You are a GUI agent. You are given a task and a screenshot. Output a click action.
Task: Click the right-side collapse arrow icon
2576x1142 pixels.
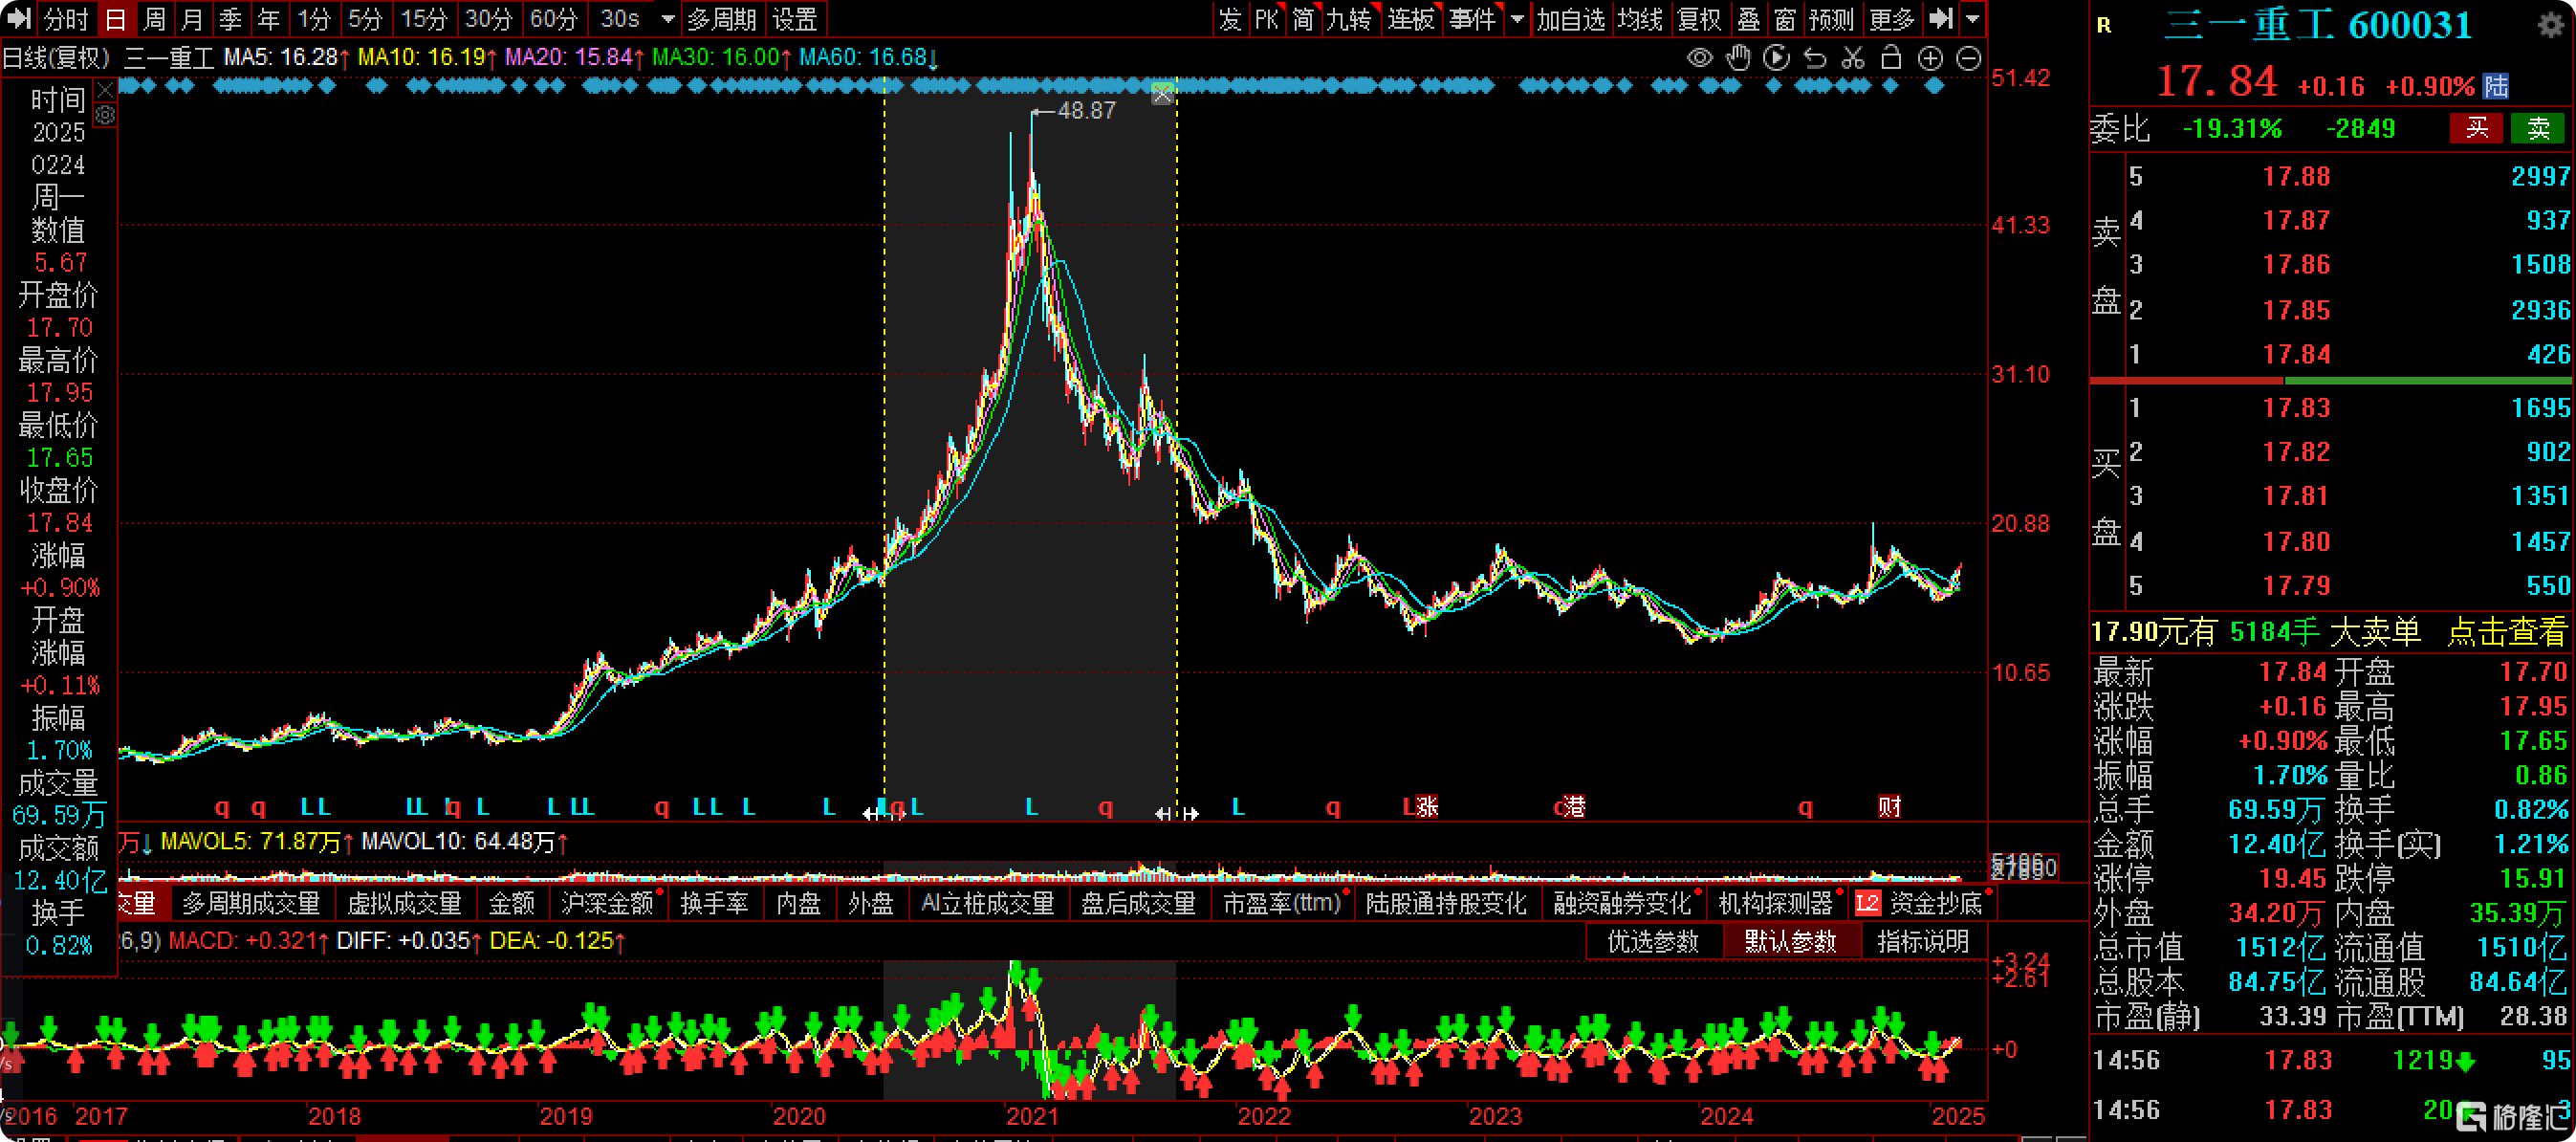tap(1940, 18)
